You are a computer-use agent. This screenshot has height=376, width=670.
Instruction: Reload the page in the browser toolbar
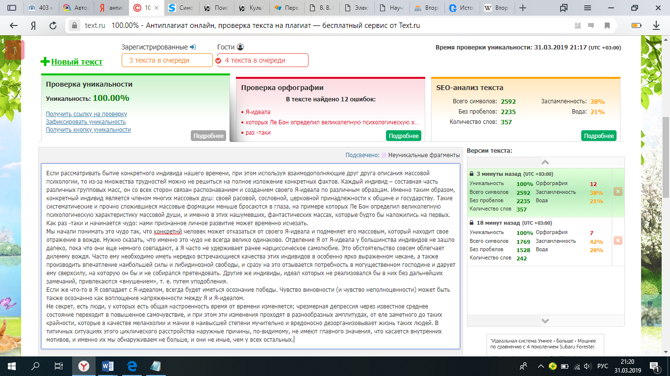(54, 26)
